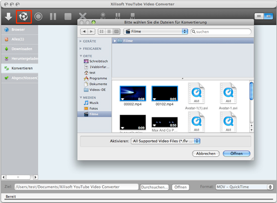Click the Öffnen button beside Durchsuchen
This screenshot has width=277, height=203.
pyautogui.click(x=180, y=187)
